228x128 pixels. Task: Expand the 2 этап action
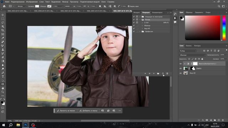pos(142,23)
